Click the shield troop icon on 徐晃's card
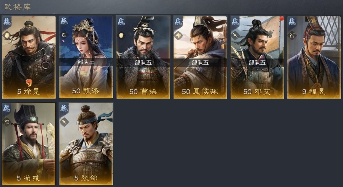Image resolution: width=343 pixels, height=187 pixels. click(7, 35)
